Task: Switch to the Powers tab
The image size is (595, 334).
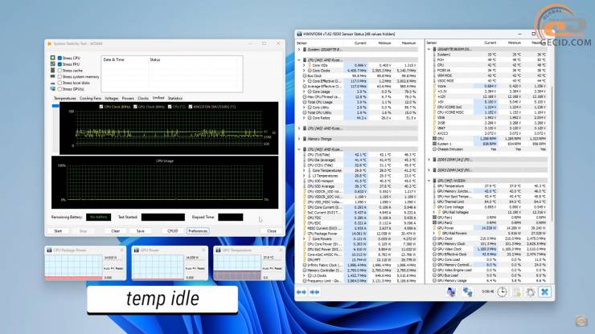Action: click(128, 98)
